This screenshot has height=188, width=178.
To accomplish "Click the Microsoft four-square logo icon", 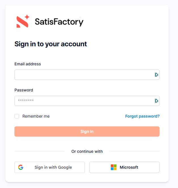I will click(114, 167).
